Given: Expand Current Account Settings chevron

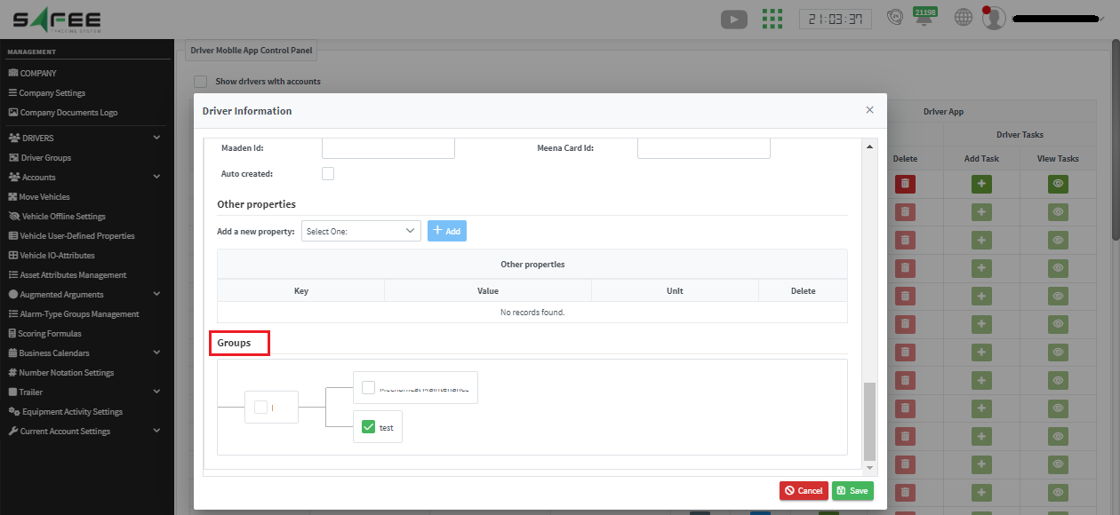Looking at the screenshot, I should point(156,431).
